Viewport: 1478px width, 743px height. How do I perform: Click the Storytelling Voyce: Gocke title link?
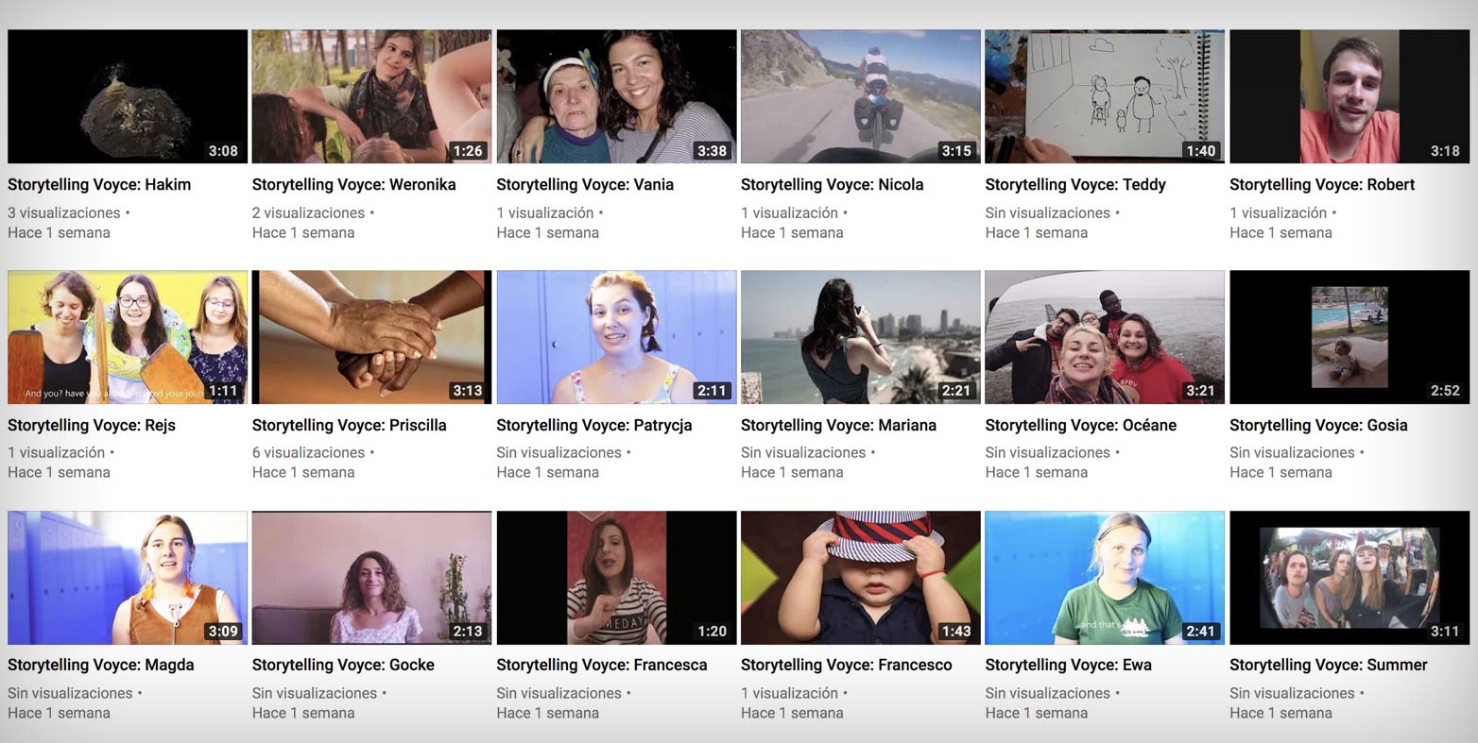coord(343,665)
